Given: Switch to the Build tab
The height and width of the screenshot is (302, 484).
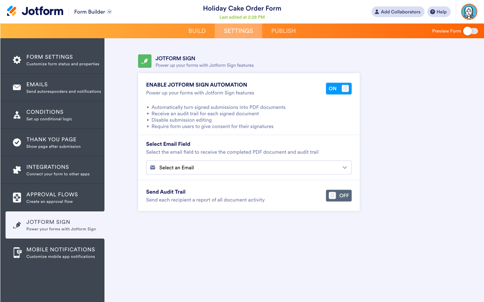Looking at the screenshot, I should tap(197, 31).
